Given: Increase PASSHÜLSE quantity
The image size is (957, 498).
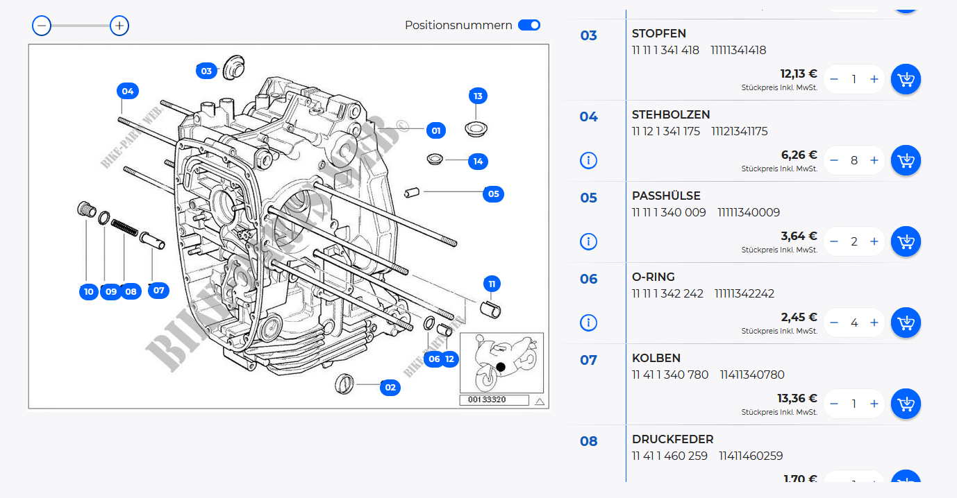Looking at the screenshot, I should 874,241.
